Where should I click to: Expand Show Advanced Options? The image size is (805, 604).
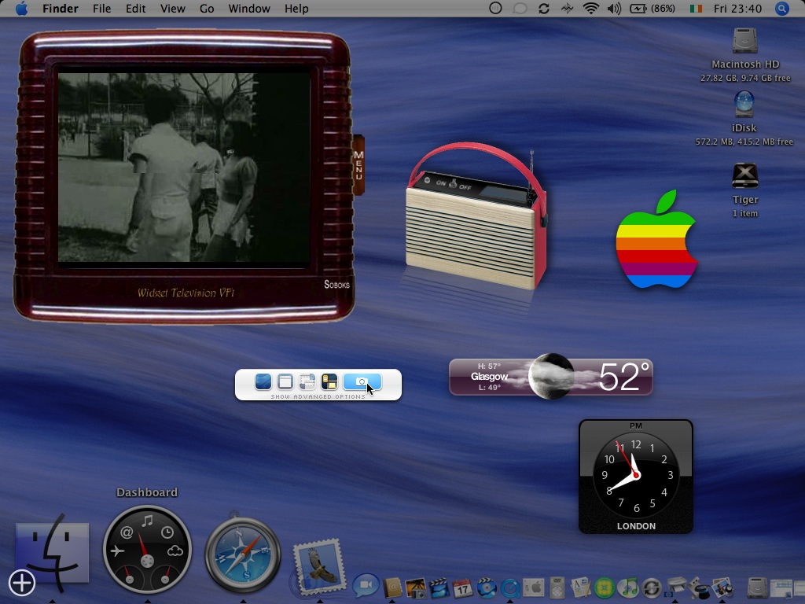click(x=318, y=396)
